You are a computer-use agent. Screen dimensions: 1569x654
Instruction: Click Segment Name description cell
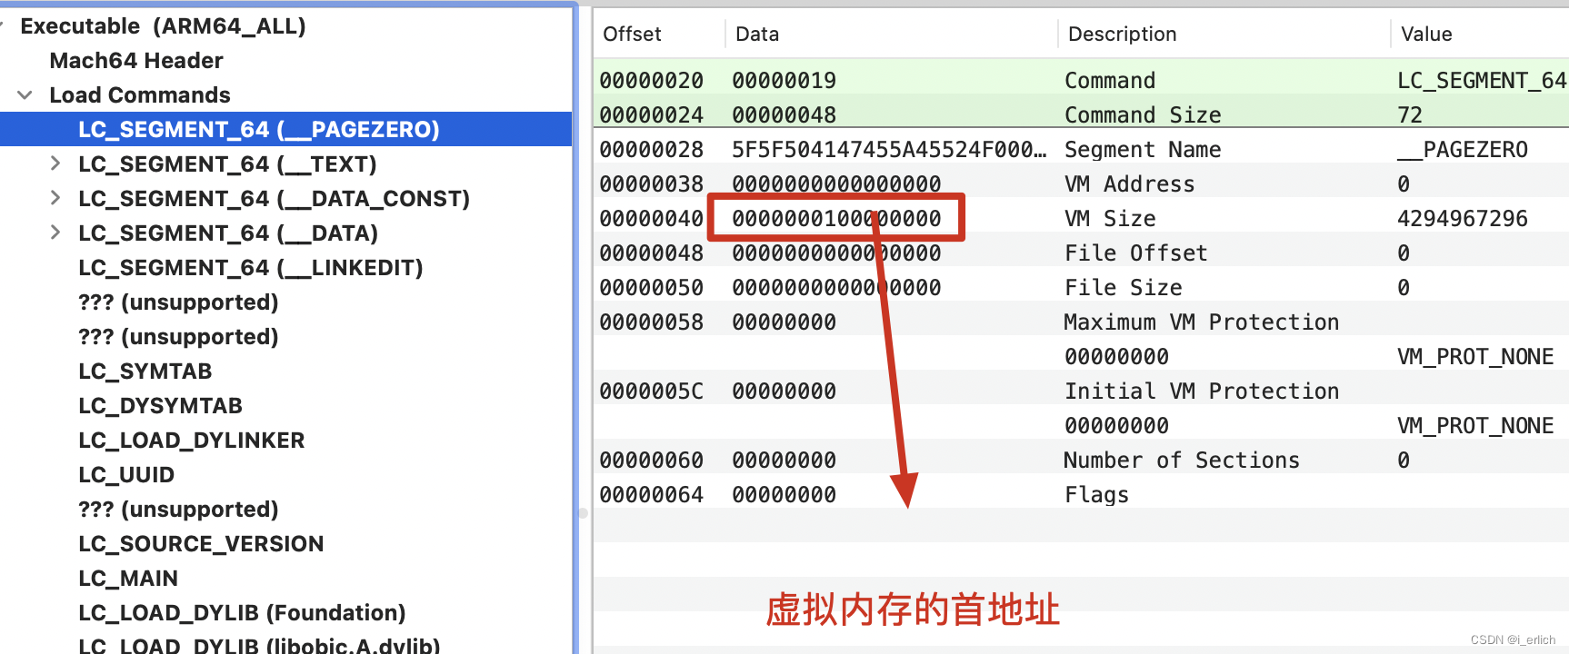coord(1143,150)
